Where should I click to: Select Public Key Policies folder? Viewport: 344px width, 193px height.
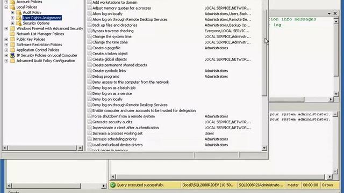click(31, 39)
